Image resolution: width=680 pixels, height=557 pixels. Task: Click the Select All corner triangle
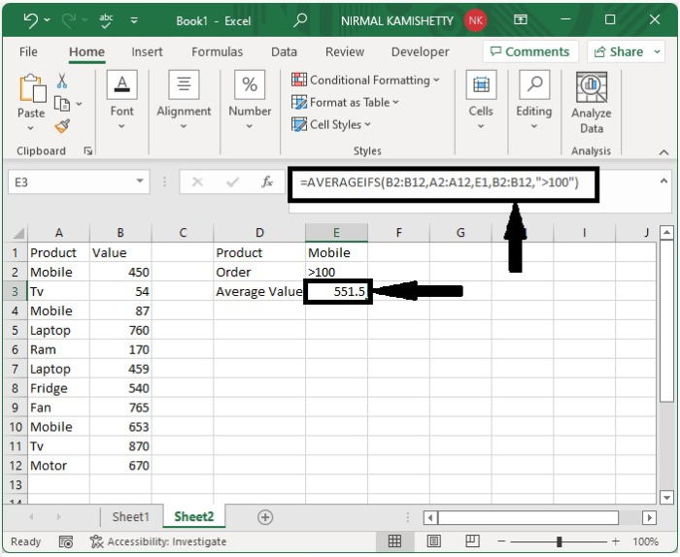[x=18, y=234]
